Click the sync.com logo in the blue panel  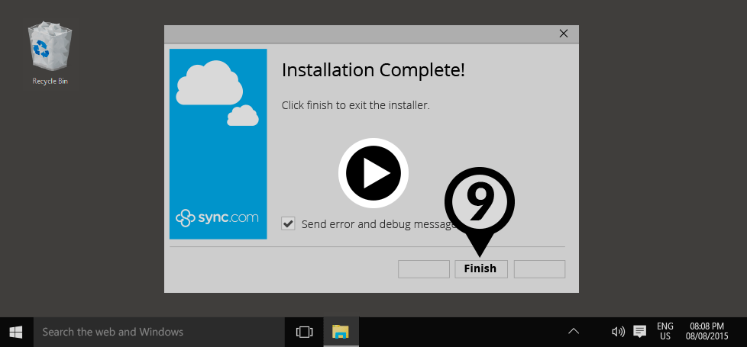(x=218, y=217)
